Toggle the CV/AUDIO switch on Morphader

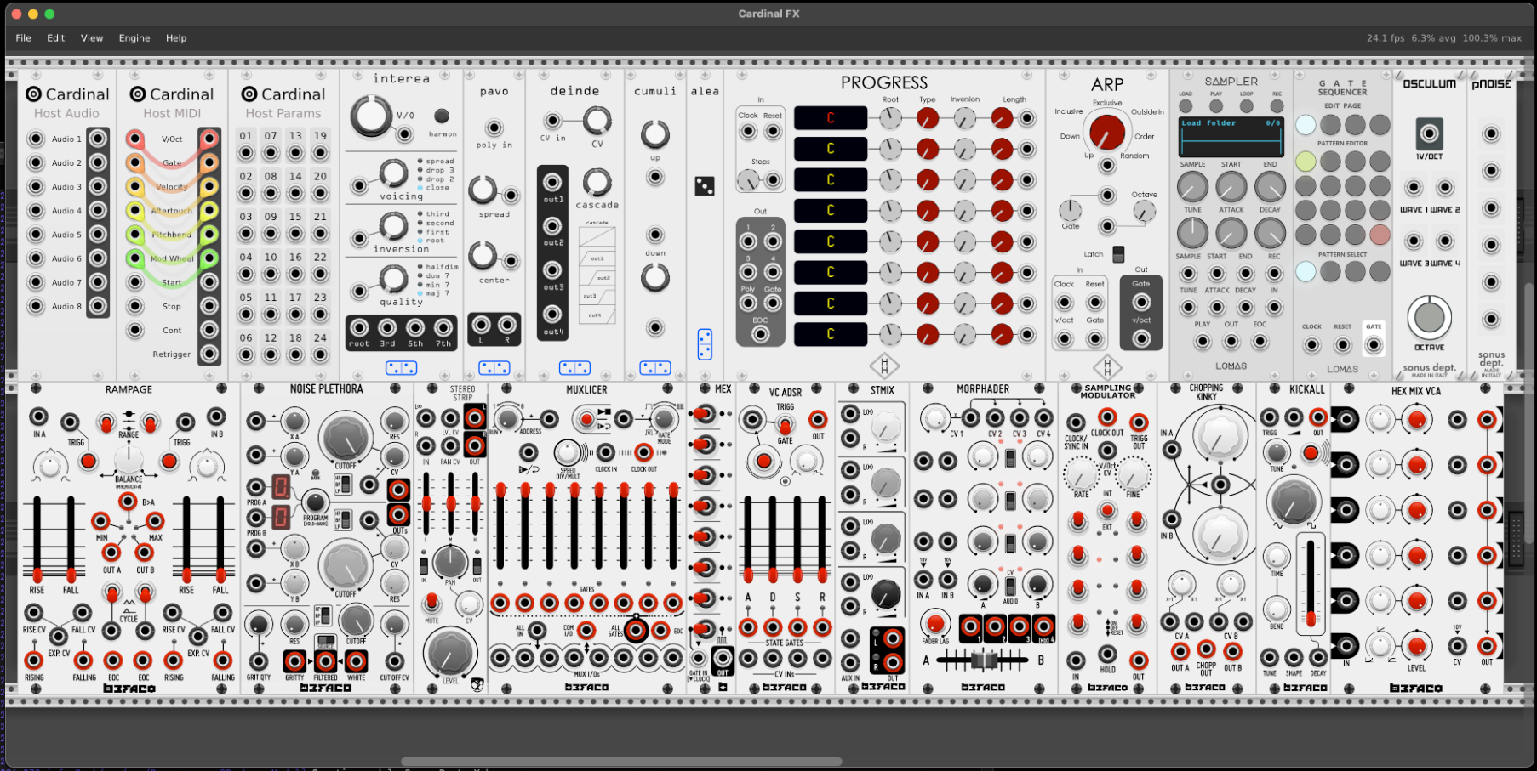point(1010,587)
